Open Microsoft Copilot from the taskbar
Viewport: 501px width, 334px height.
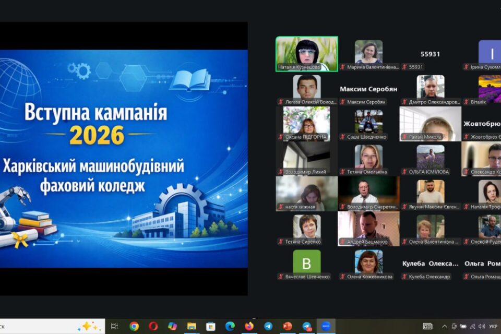click(173, 326)
